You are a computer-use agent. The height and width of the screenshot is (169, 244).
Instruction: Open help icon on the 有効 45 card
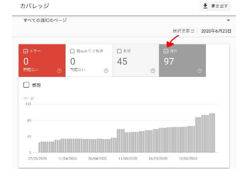click(x=153, y=71)
